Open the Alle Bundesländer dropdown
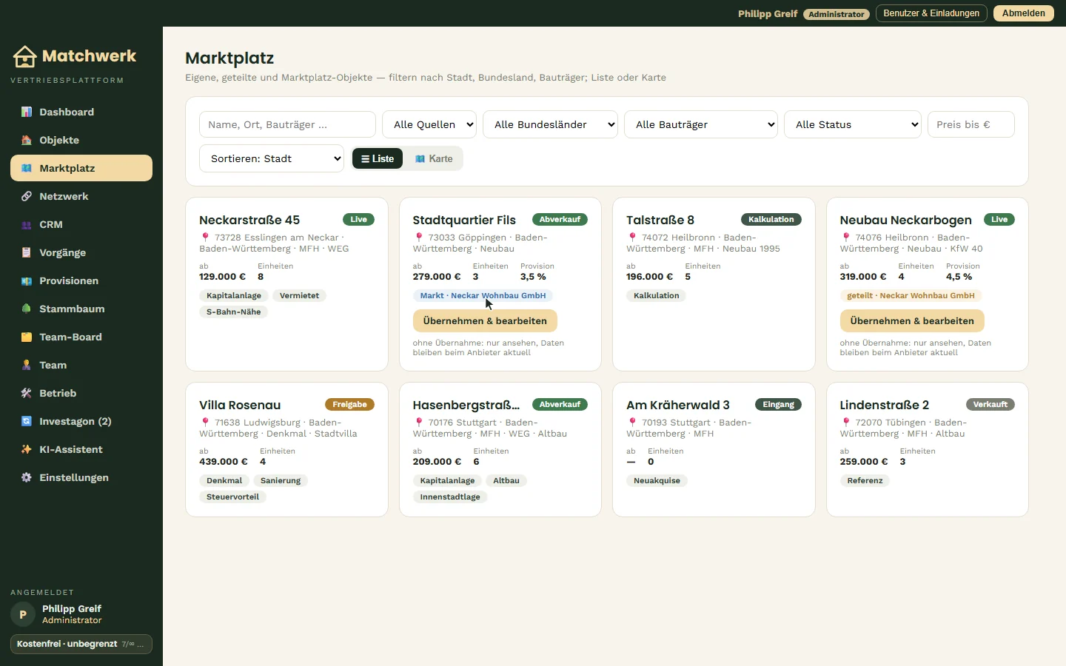Screen dimensions: 1066x666 click(550, 124)
